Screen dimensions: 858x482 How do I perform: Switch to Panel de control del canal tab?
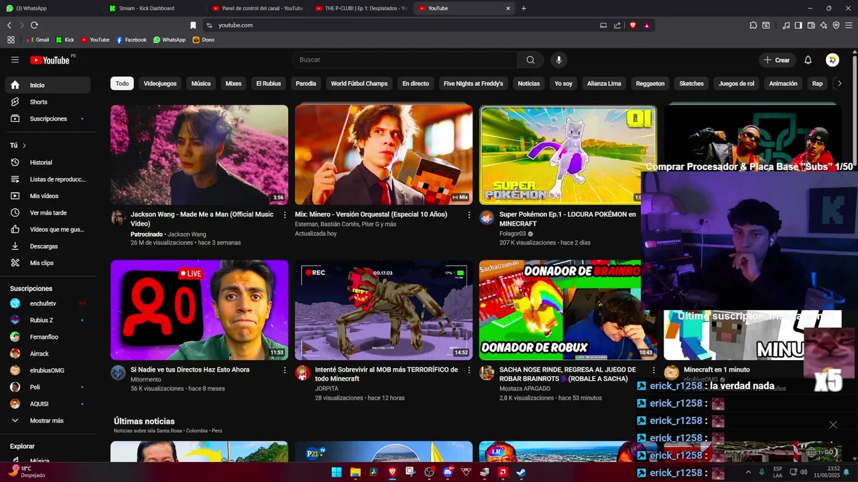coord(258,8)
